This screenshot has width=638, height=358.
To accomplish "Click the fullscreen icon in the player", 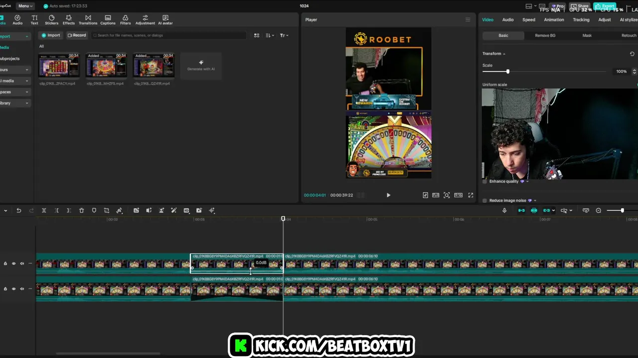I will coord(471,195).
